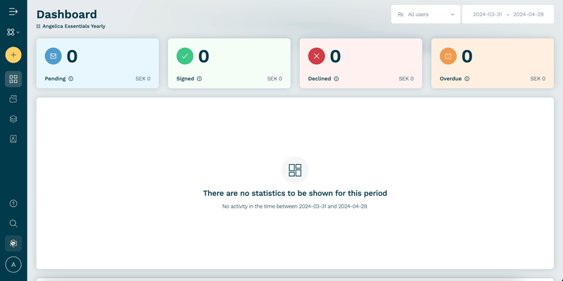Expand the sidebar with the arrow menu icon

pyautogui.click(x=13, y=11)
